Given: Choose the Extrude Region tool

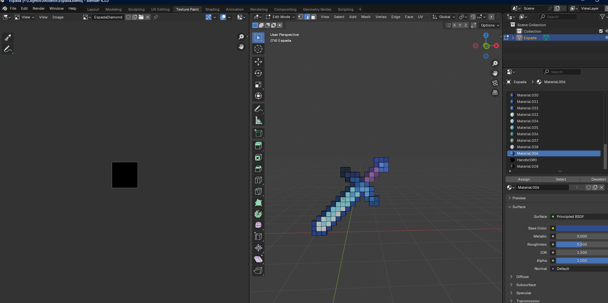Looking at the screenshot, I should [x=258, y=146].
